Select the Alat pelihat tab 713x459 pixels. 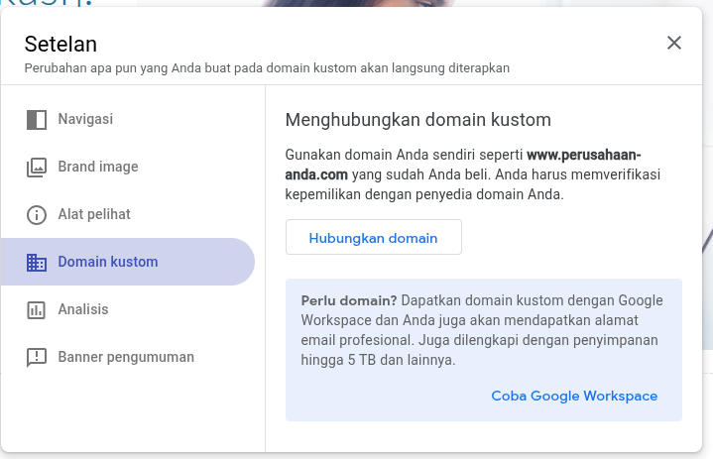click(127, 214)
